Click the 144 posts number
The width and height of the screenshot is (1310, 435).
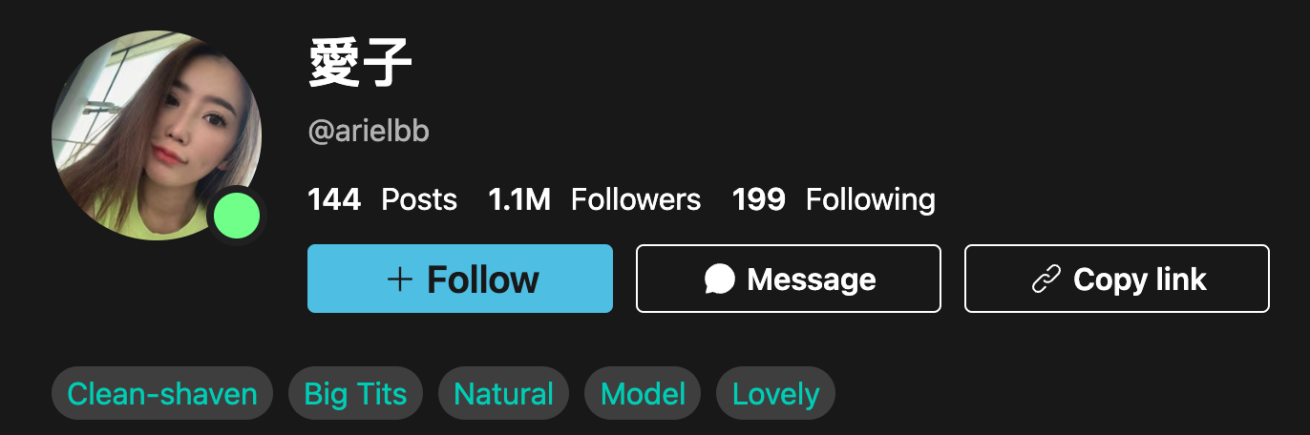pos(334,199)
